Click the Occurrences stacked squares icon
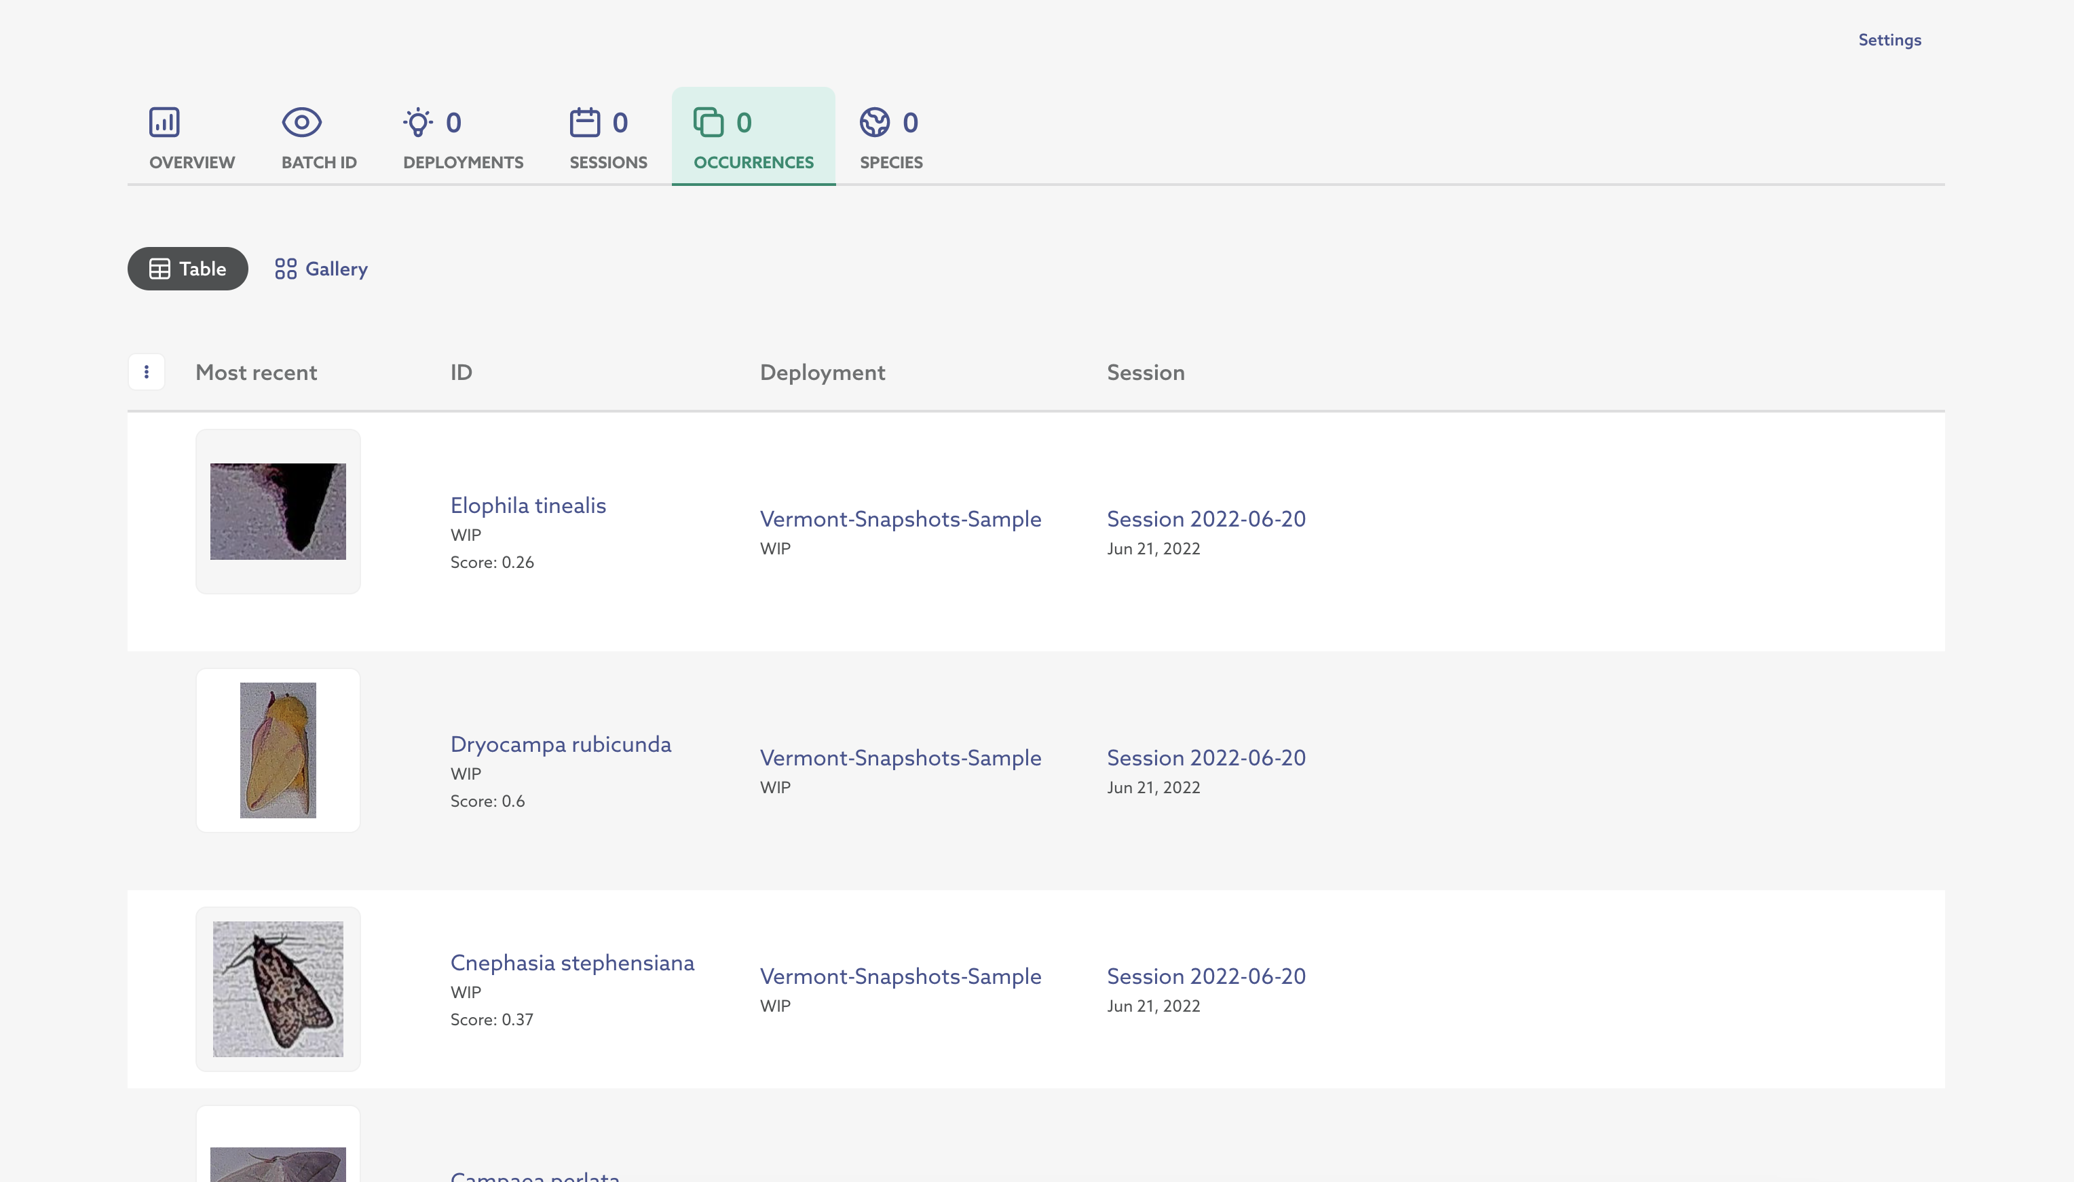Viewport: 2074px width, 1182px height. coord(708,123)
